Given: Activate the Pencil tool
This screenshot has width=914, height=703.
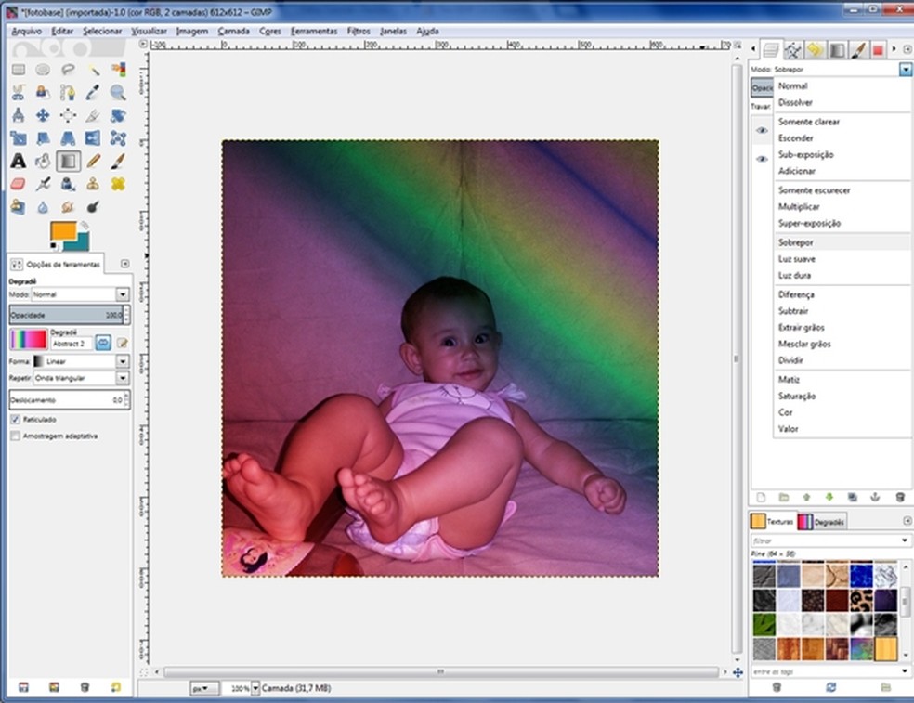Looking at the screenshot, I should click(93, 161).
